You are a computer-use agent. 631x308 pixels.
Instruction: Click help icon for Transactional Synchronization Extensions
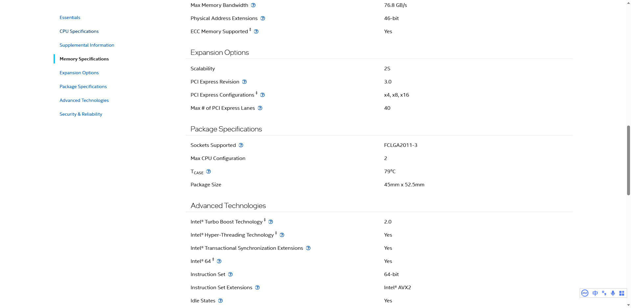click(308, 248)
